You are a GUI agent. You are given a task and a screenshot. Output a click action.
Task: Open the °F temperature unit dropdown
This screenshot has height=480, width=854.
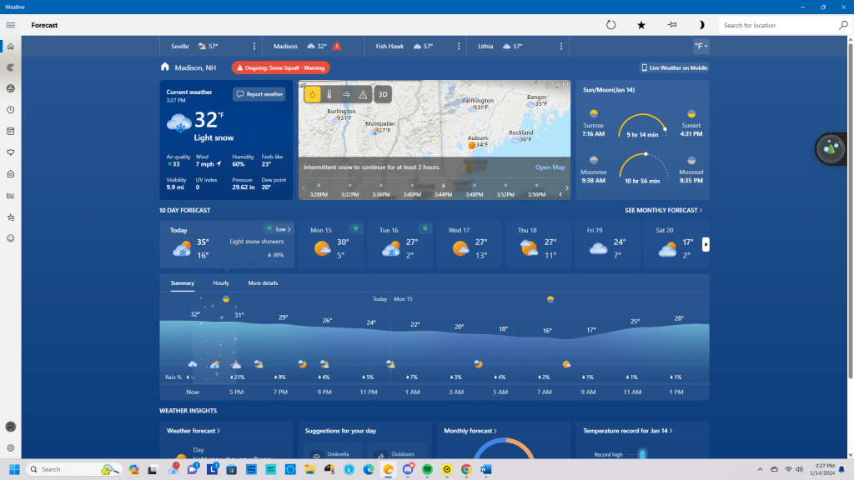click(700, 46)
